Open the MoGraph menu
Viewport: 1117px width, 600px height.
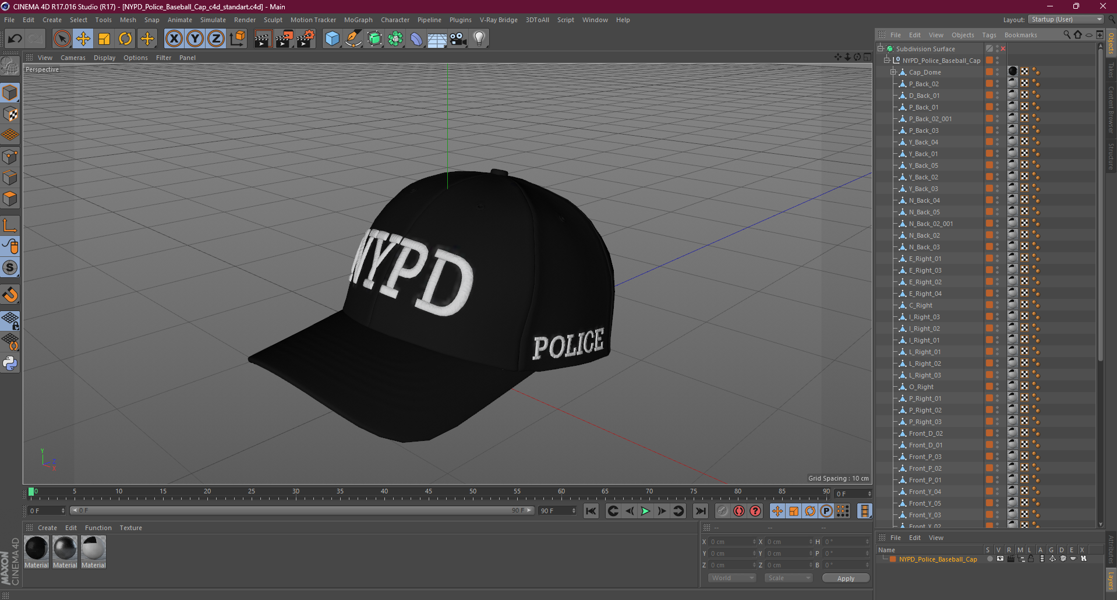(x=358, y=20)
